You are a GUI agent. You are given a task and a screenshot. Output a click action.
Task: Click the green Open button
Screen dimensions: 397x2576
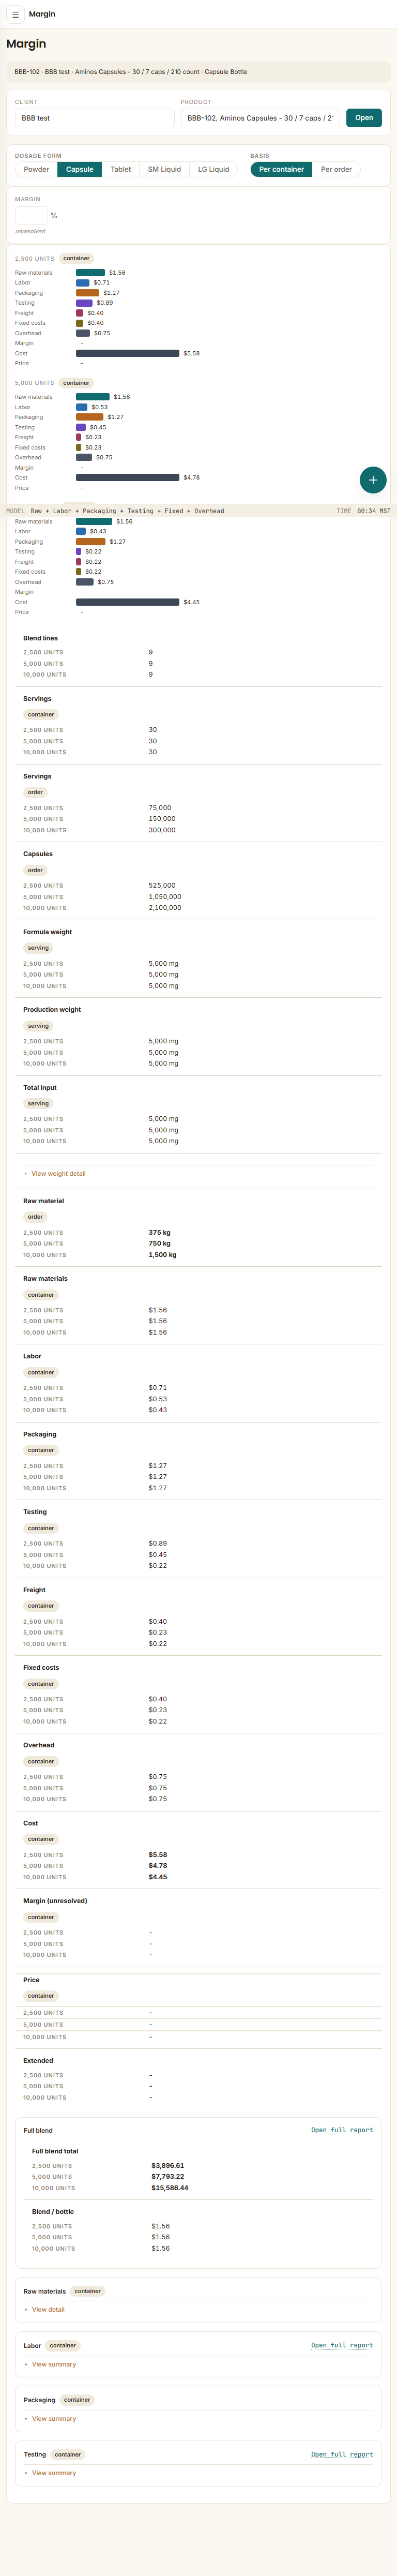pos(364,118)
